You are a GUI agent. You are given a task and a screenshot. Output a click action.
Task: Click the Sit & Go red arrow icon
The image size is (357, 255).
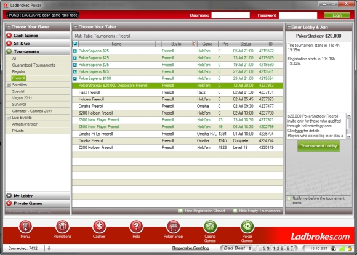[x=9, y=43]
